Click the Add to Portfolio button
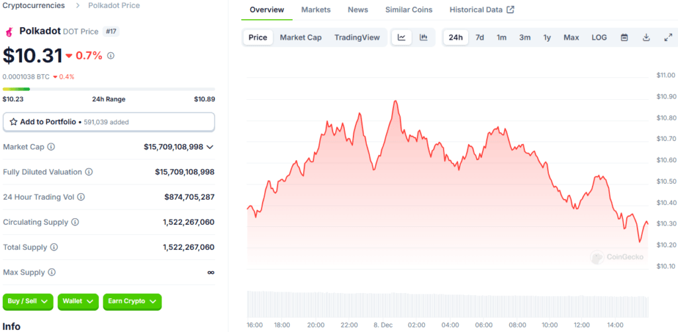Image resolution: width=678 pixels, height=332 pixels. [109, 122]
